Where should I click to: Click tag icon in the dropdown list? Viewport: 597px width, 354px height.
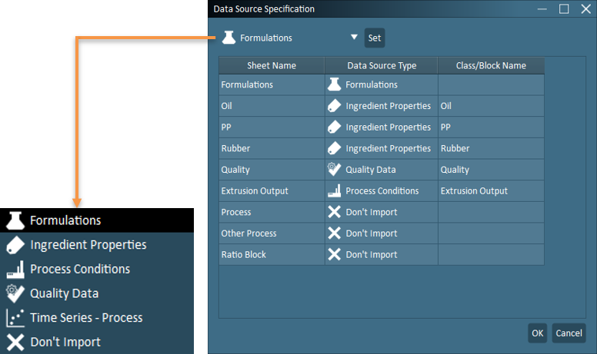coord(15,245)
